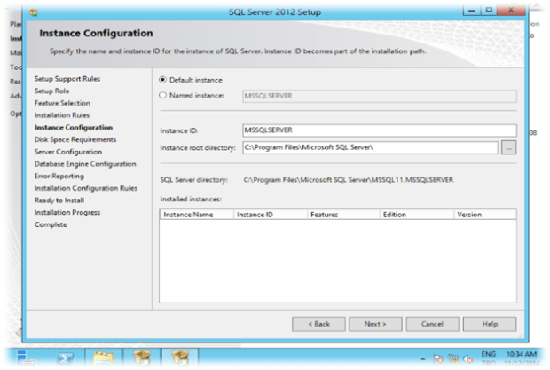The height and width of the screenshot is (370, 550).
Task: Click the ENG language indicator
Action: pyautogui.click(x=487, y=355)
